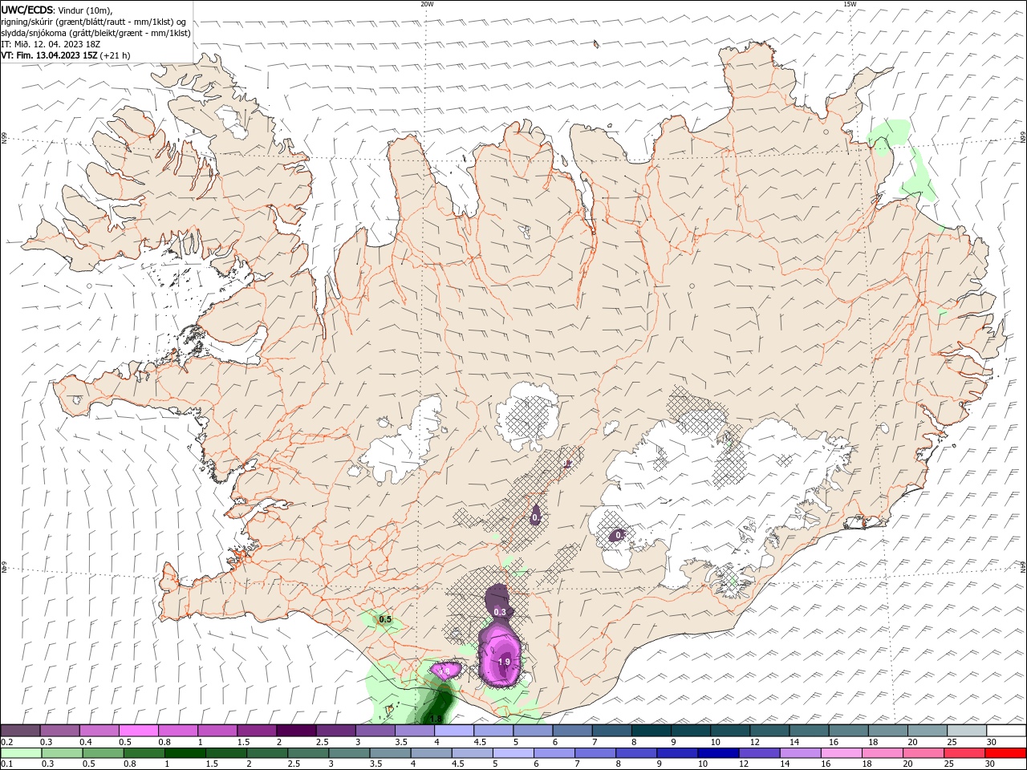The width and height of the screenshot is (1027, 770).
Task: Click the violet 12 swatch on the rain scale
Action: point(757,753)
